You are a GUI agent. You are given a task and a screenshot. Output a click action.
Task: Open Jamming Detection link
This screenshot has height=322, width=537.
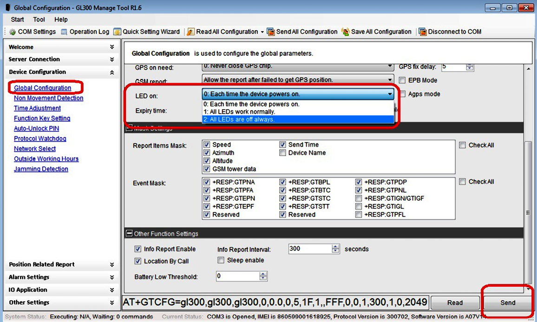click(x=41, y=169)
